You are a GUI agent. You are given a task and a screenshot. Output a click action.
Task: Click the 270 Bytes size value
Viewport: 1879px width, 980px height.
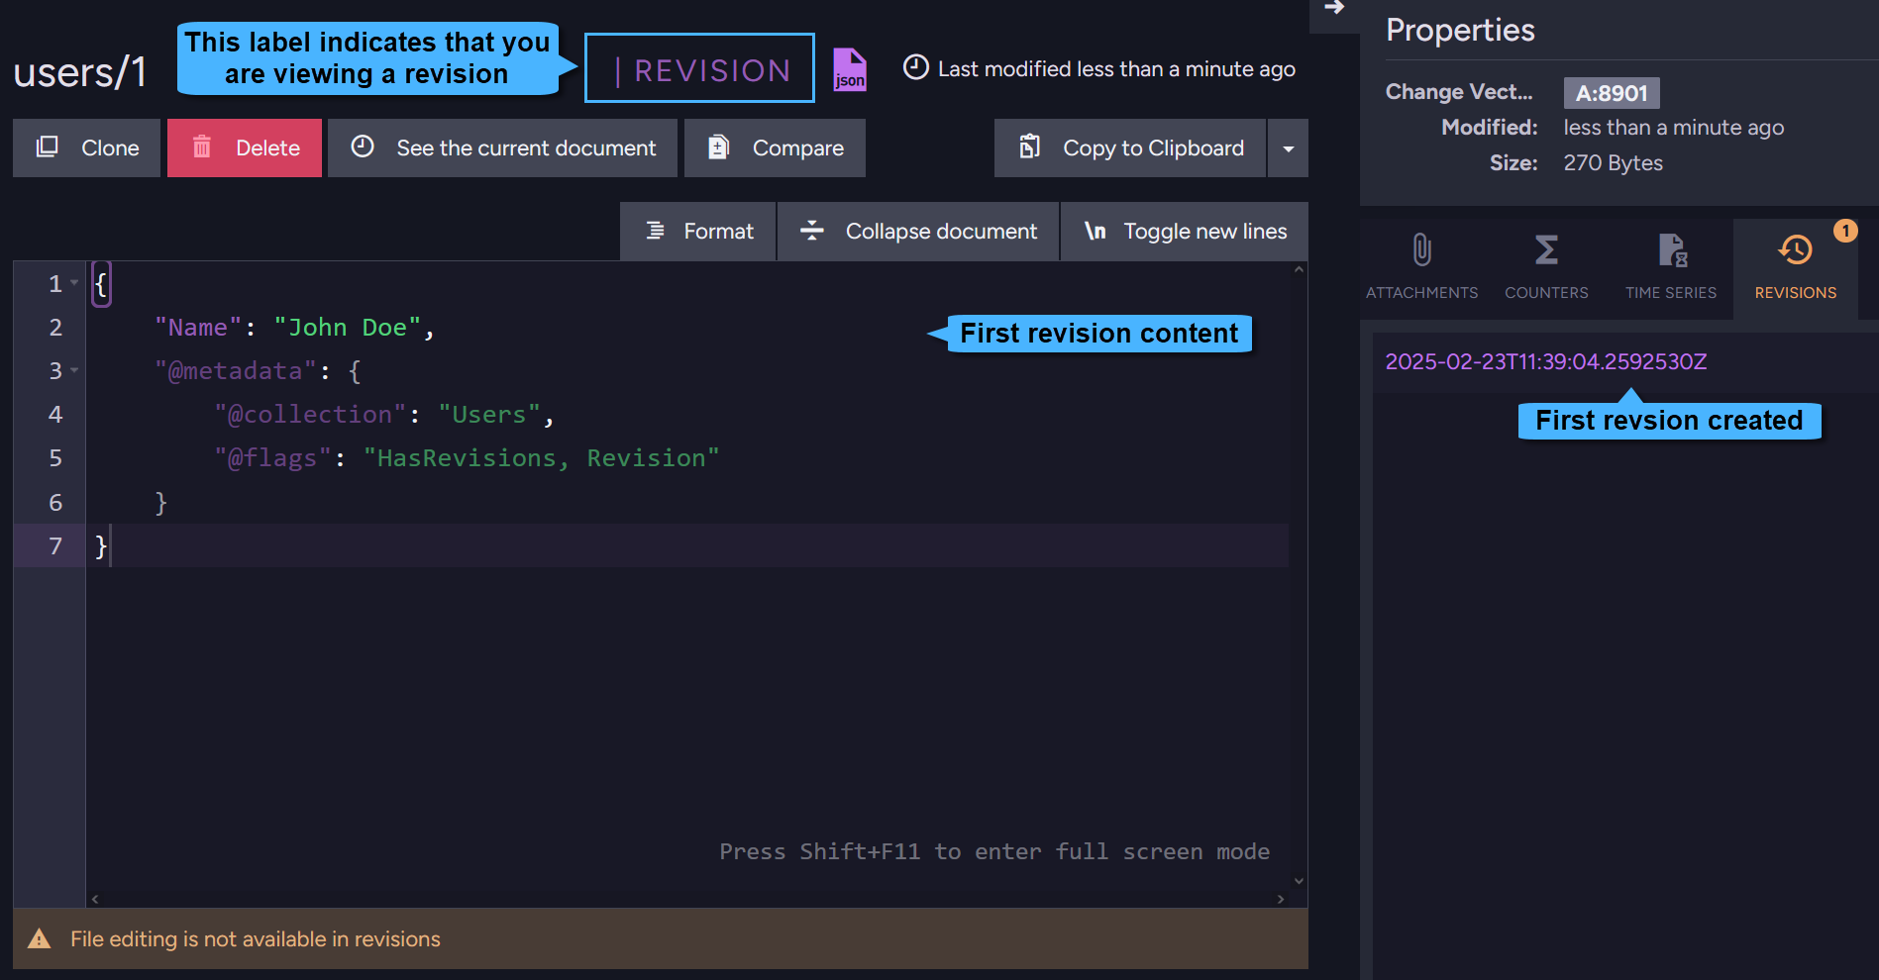point(1613,163)
